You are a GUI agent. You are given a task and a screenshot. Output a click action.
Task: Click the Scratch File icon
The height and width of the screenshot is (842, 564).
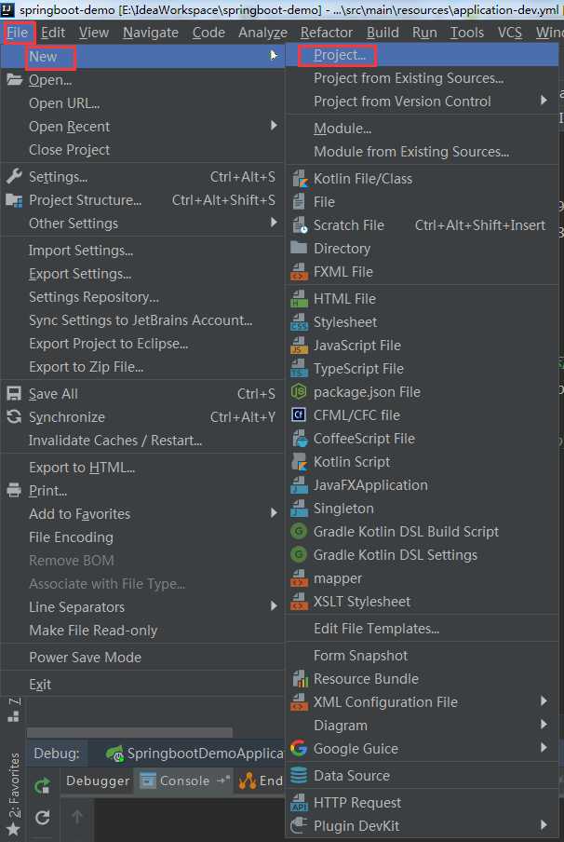[299, 225]
